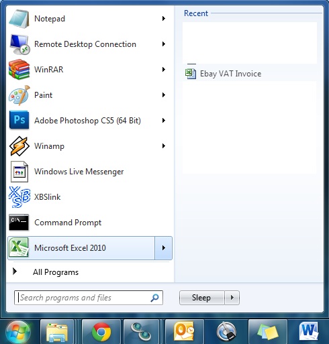Select Microsoft Excel 2010 entry
This screenshot has width=329, height=344.
tap(81, 248)
